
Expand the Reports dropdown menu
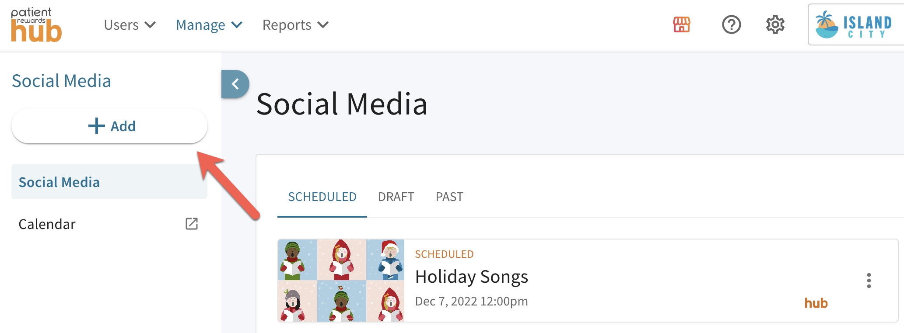coord(295,25)
